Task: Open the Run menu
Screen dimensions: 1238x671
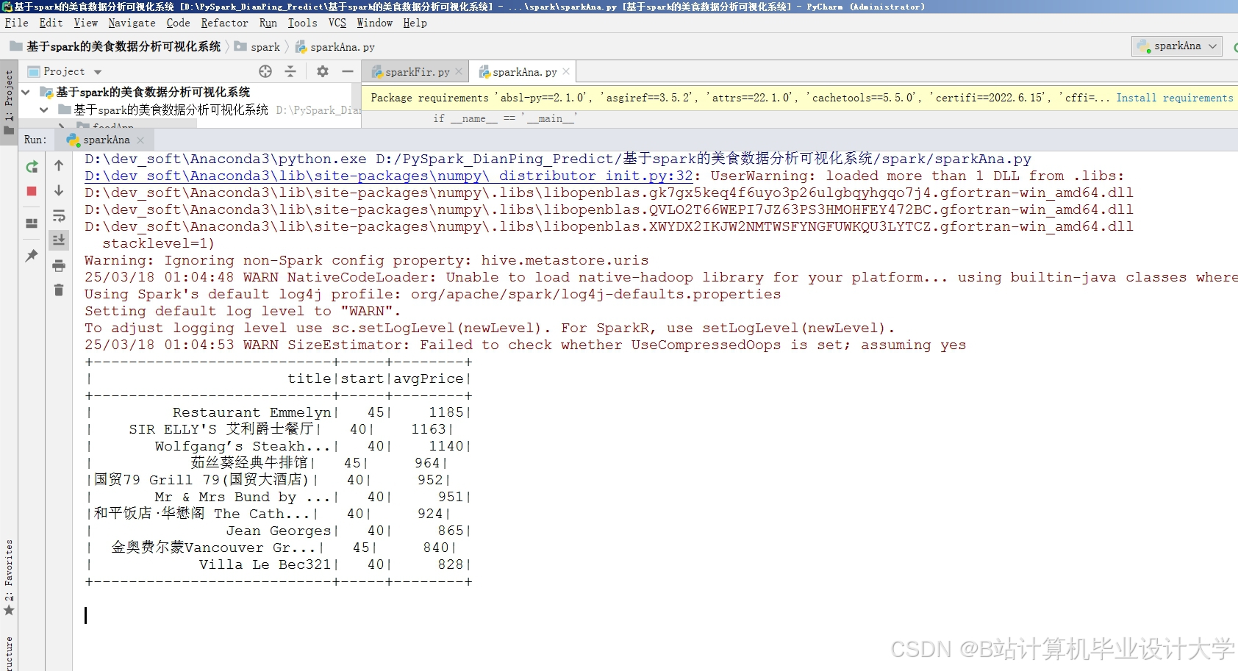Action: [x=268, y=23]
